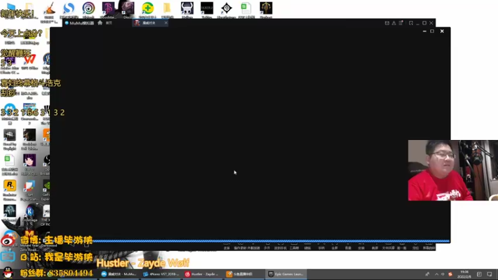
Task: Switch to the orange streaming assistant taskbar item
Action: click(245, 274)
